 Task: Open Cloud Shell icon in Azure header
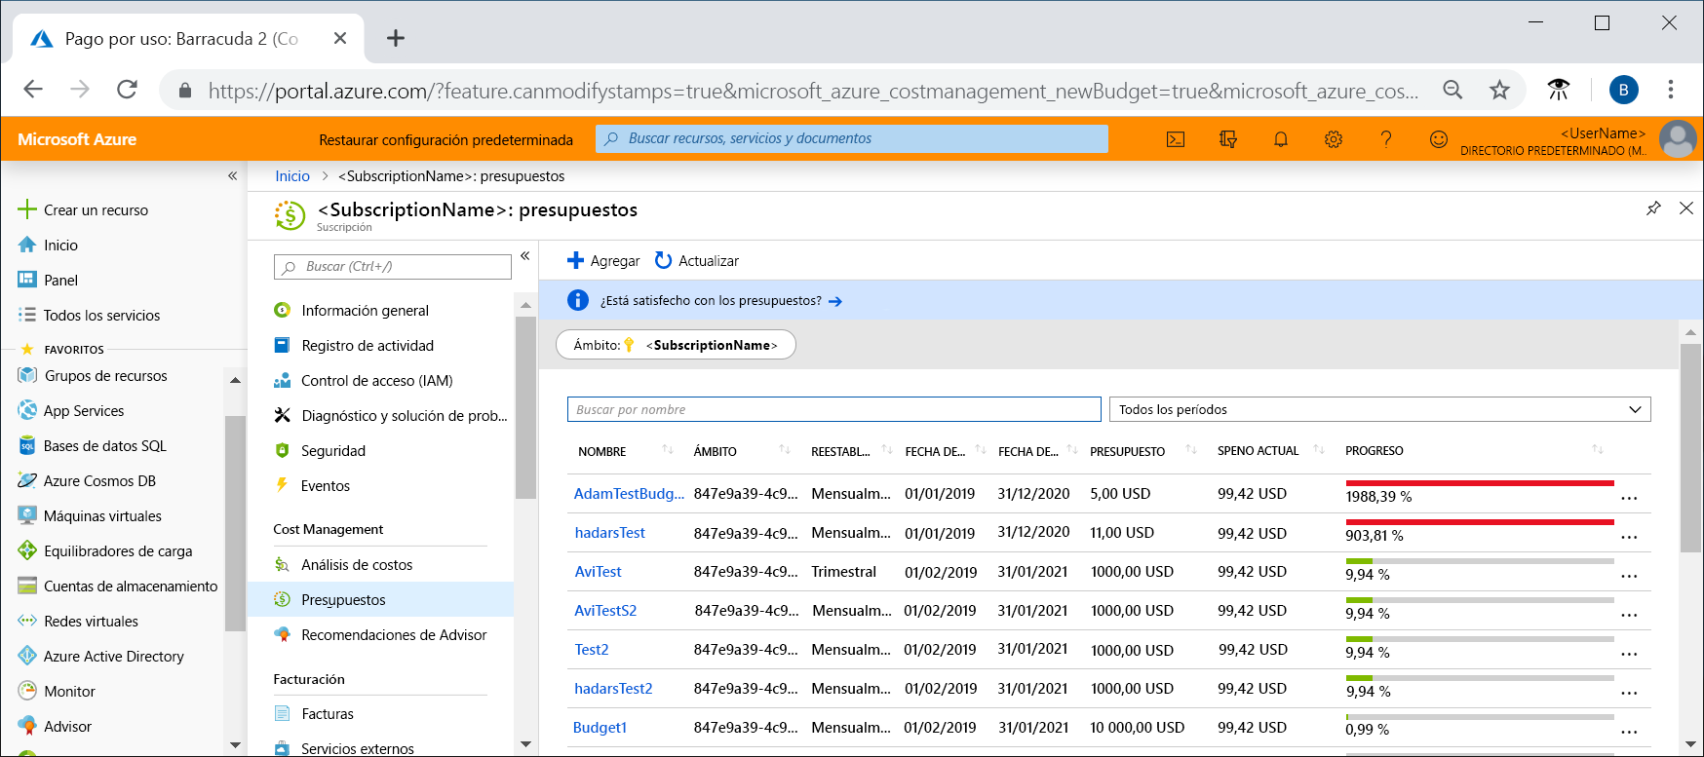tap(1176, 139)
